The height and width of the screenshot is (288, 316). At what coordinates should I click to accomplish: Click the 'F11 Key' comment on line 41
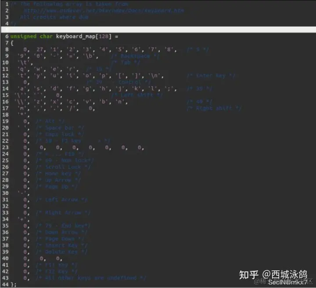pos(57,265)
